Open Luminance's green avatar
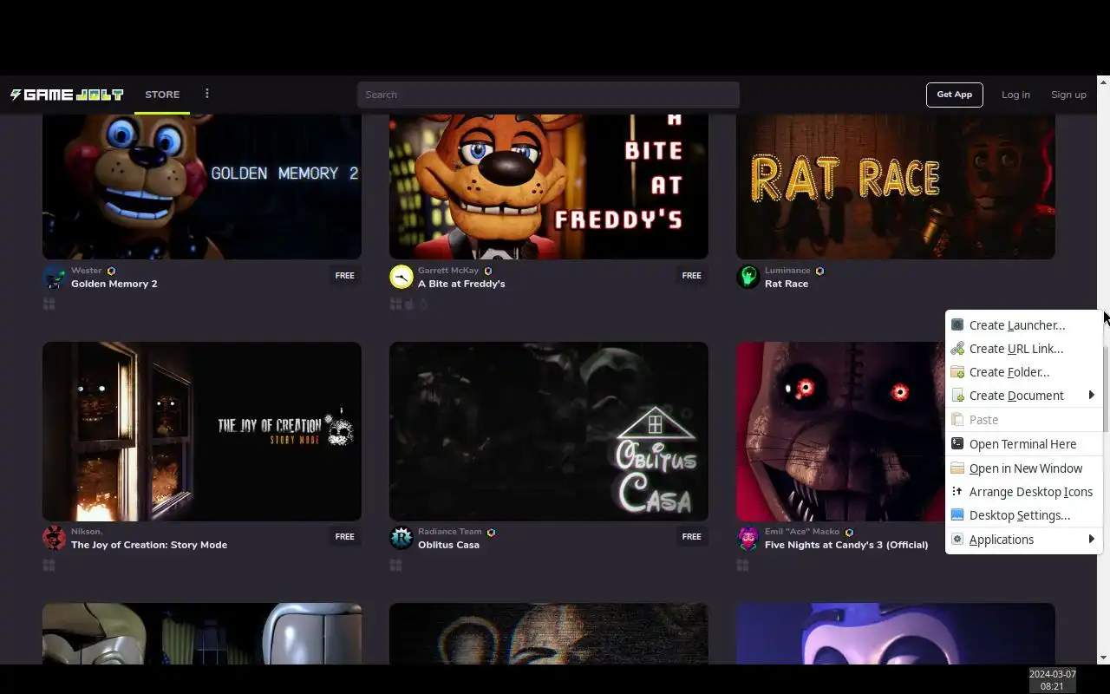1110x694 pixels. [x=748, y=277]
